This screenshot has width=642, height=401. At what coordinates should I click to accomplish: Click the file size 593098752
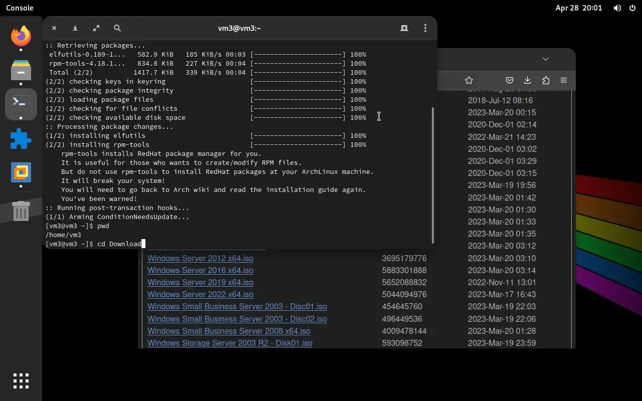coord(402,343)
